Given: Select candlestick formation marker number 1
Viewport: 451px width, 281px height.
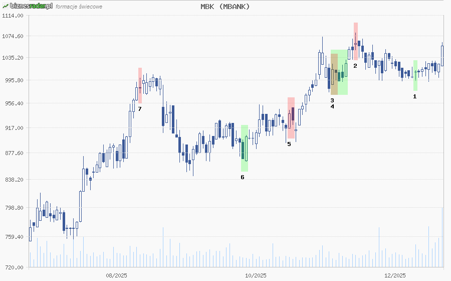Looking at the screenshot, I should [x=414, y=96].
